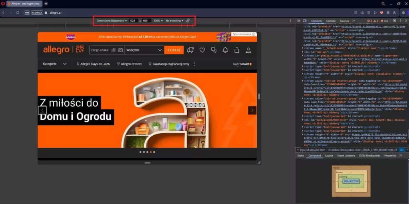This screenshot has height=204, width=409.
Task: Advance the carousel with right arrow
Action: (252, 110)
